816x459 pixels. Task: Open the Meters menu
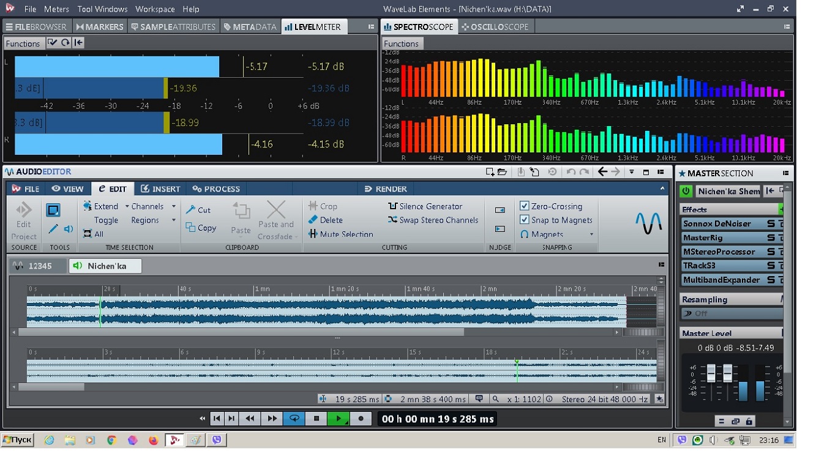56,9
